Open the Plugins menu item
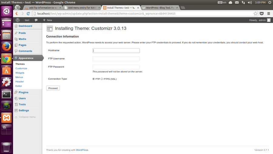This screenshot has height=154, width=273. pos(23,92)
